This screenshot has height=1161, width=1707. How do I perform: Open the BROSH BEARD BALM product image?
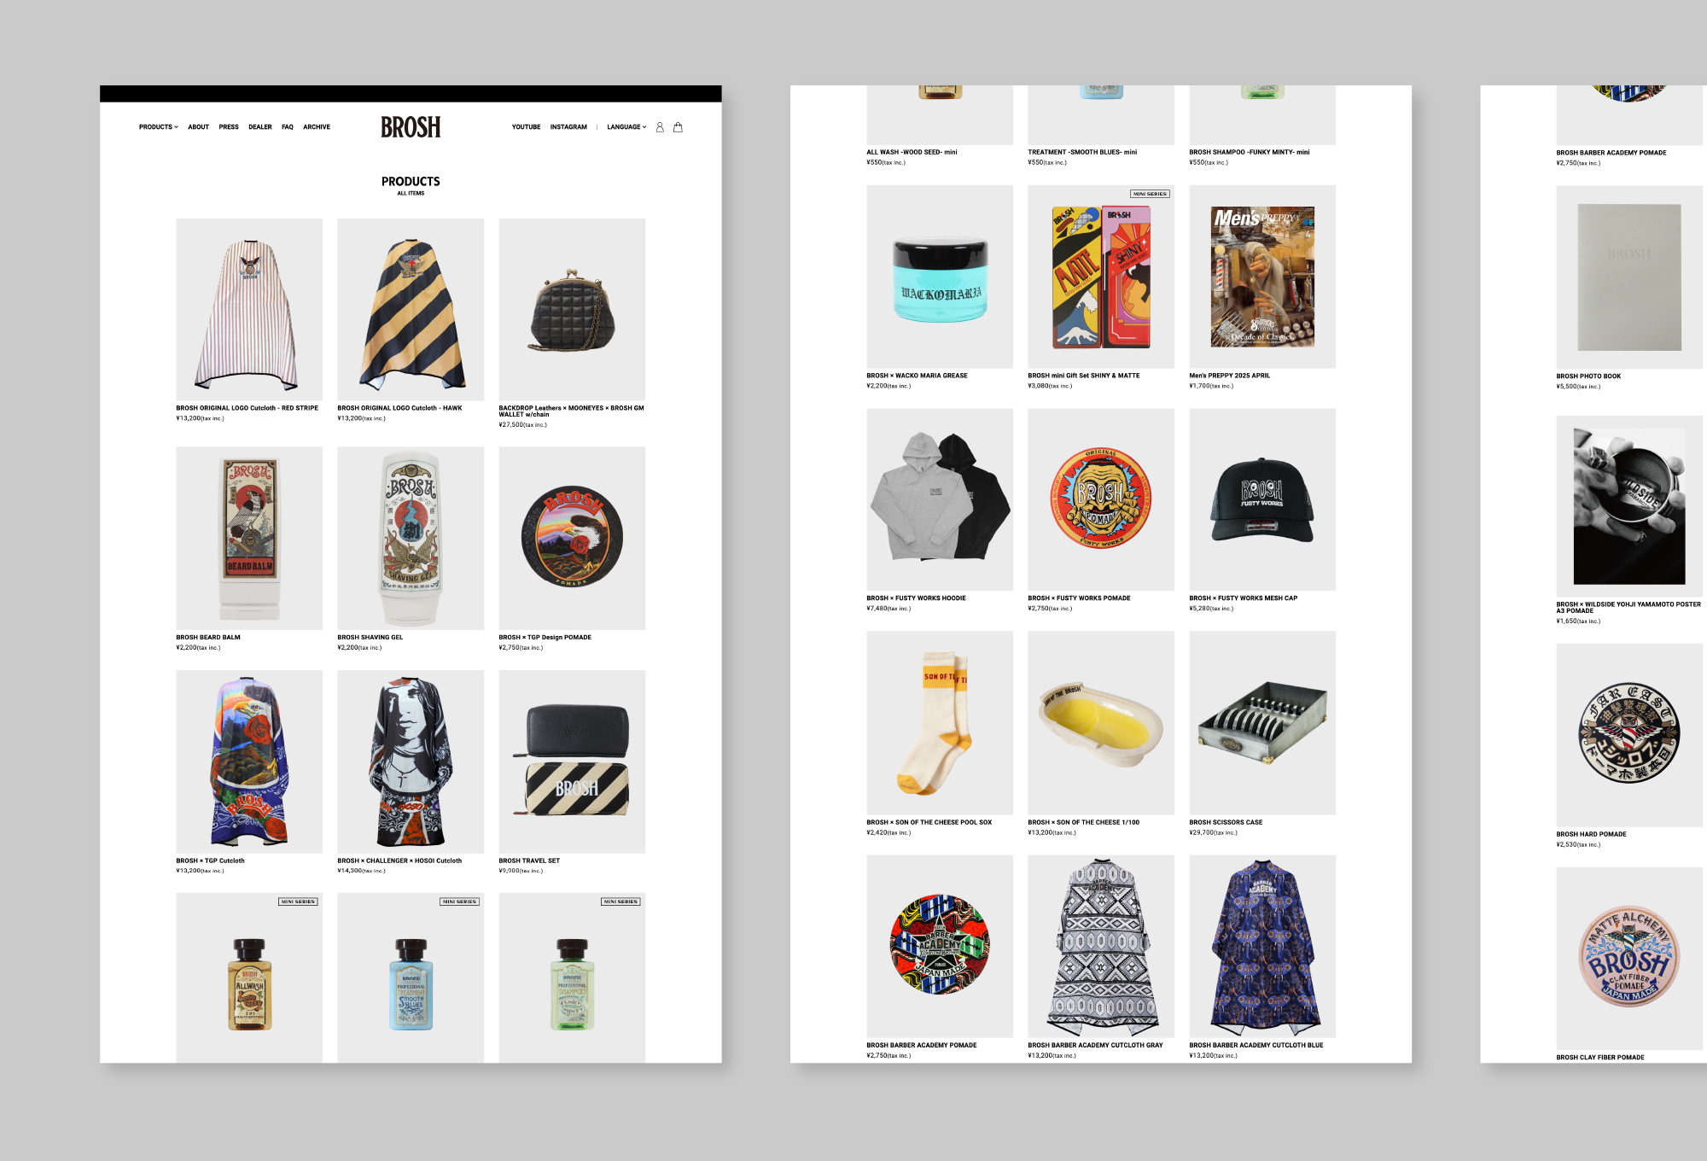(x=249, y=538)
